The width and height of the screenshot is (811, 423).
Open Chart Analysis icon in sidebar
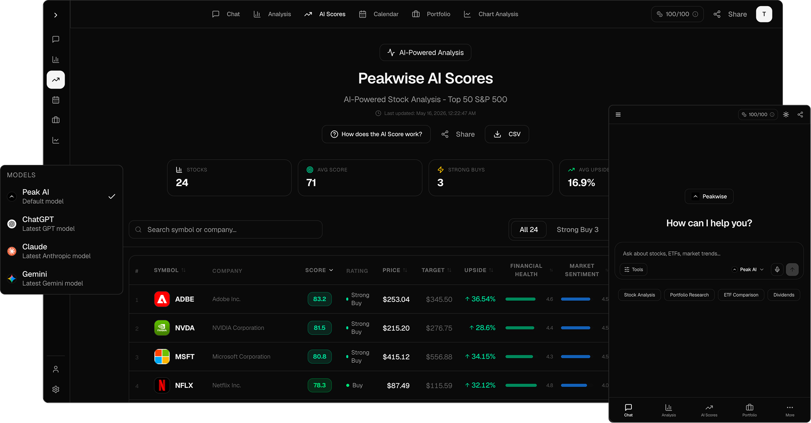tap(56, 140)
